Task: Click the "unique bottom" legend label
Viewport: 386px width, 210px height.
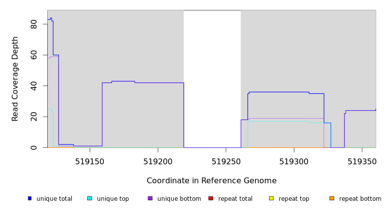Action: (x=179, y=199)
